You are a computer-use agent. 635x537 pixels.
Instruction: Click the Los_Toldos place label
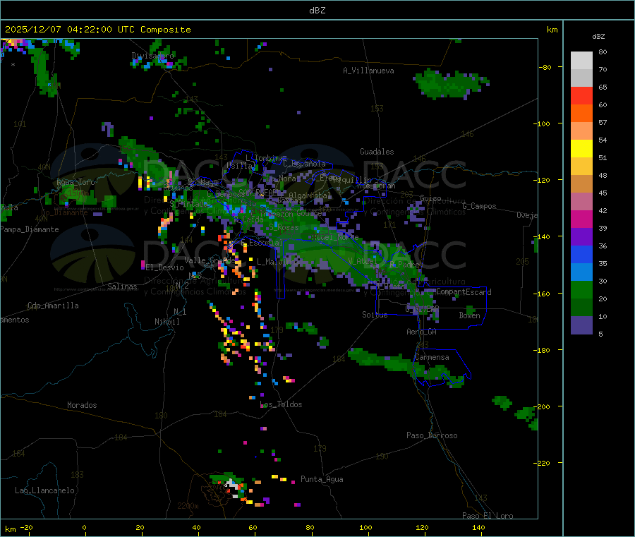tap(281, 404)
